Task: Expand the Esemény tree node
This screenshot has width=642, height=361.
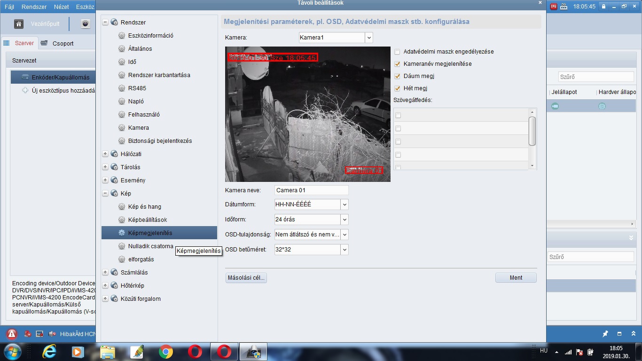Action: click(105, 180)
